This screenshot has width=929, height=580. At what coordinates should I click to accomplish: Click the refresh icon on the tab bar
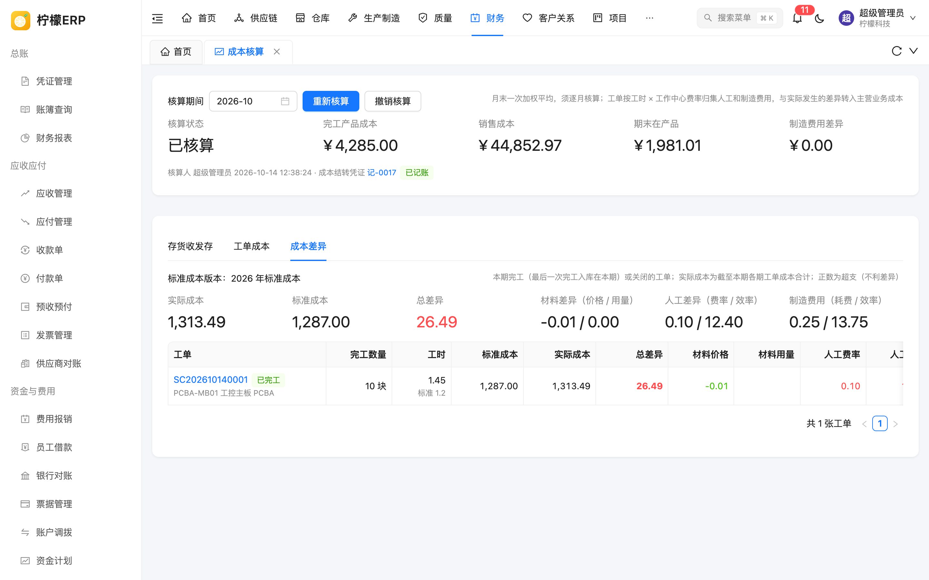[x=896, y=51]
